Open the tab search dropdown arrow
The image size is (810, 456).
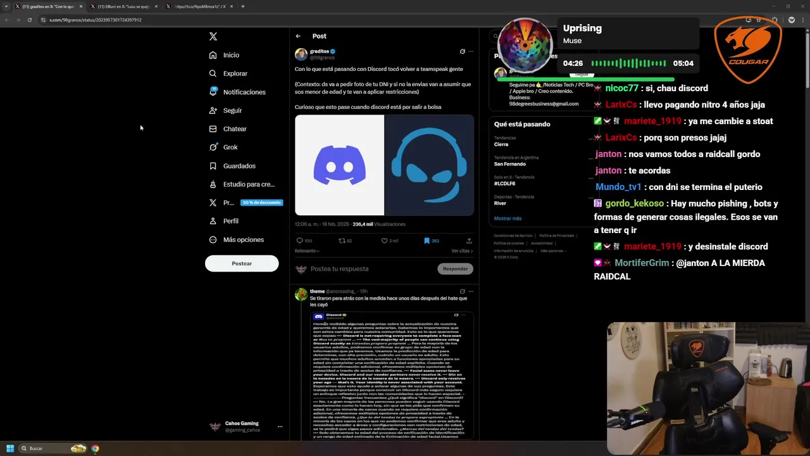(6, 6)
